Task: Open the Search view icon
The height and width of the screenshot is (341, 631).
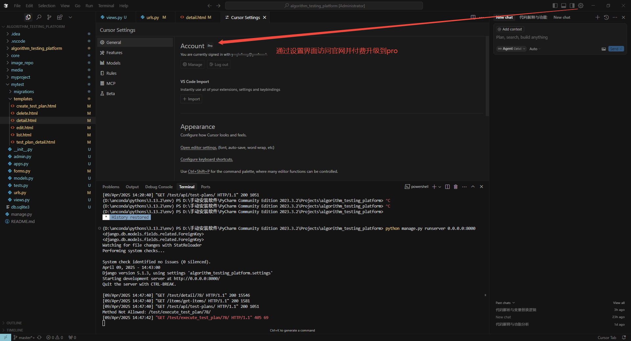Action: (39, 17)
